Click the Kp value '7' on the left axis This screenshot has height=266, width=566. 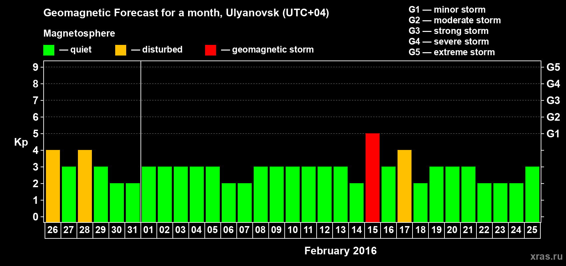[x=36, y=100]
